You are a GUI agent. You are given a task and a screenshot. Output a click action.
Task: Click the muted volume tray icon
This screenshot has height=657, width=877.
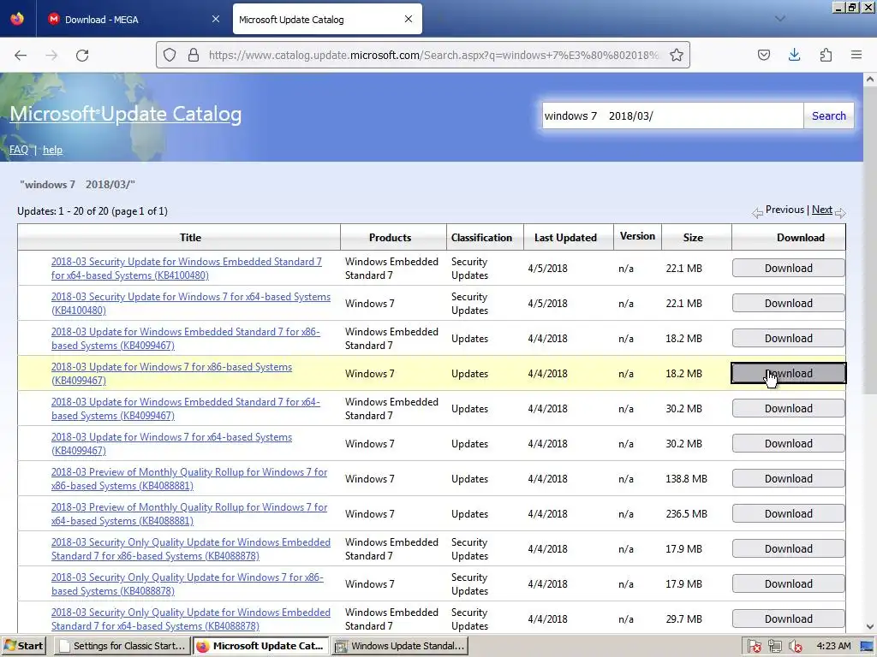(x=795, y=647)
